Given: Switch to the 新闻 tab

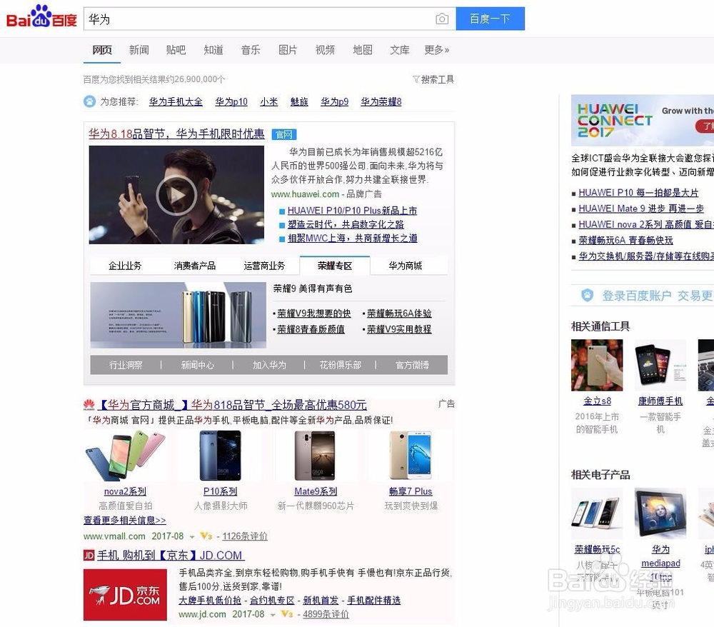Looking at the screenshot, I should pos(139,50).
